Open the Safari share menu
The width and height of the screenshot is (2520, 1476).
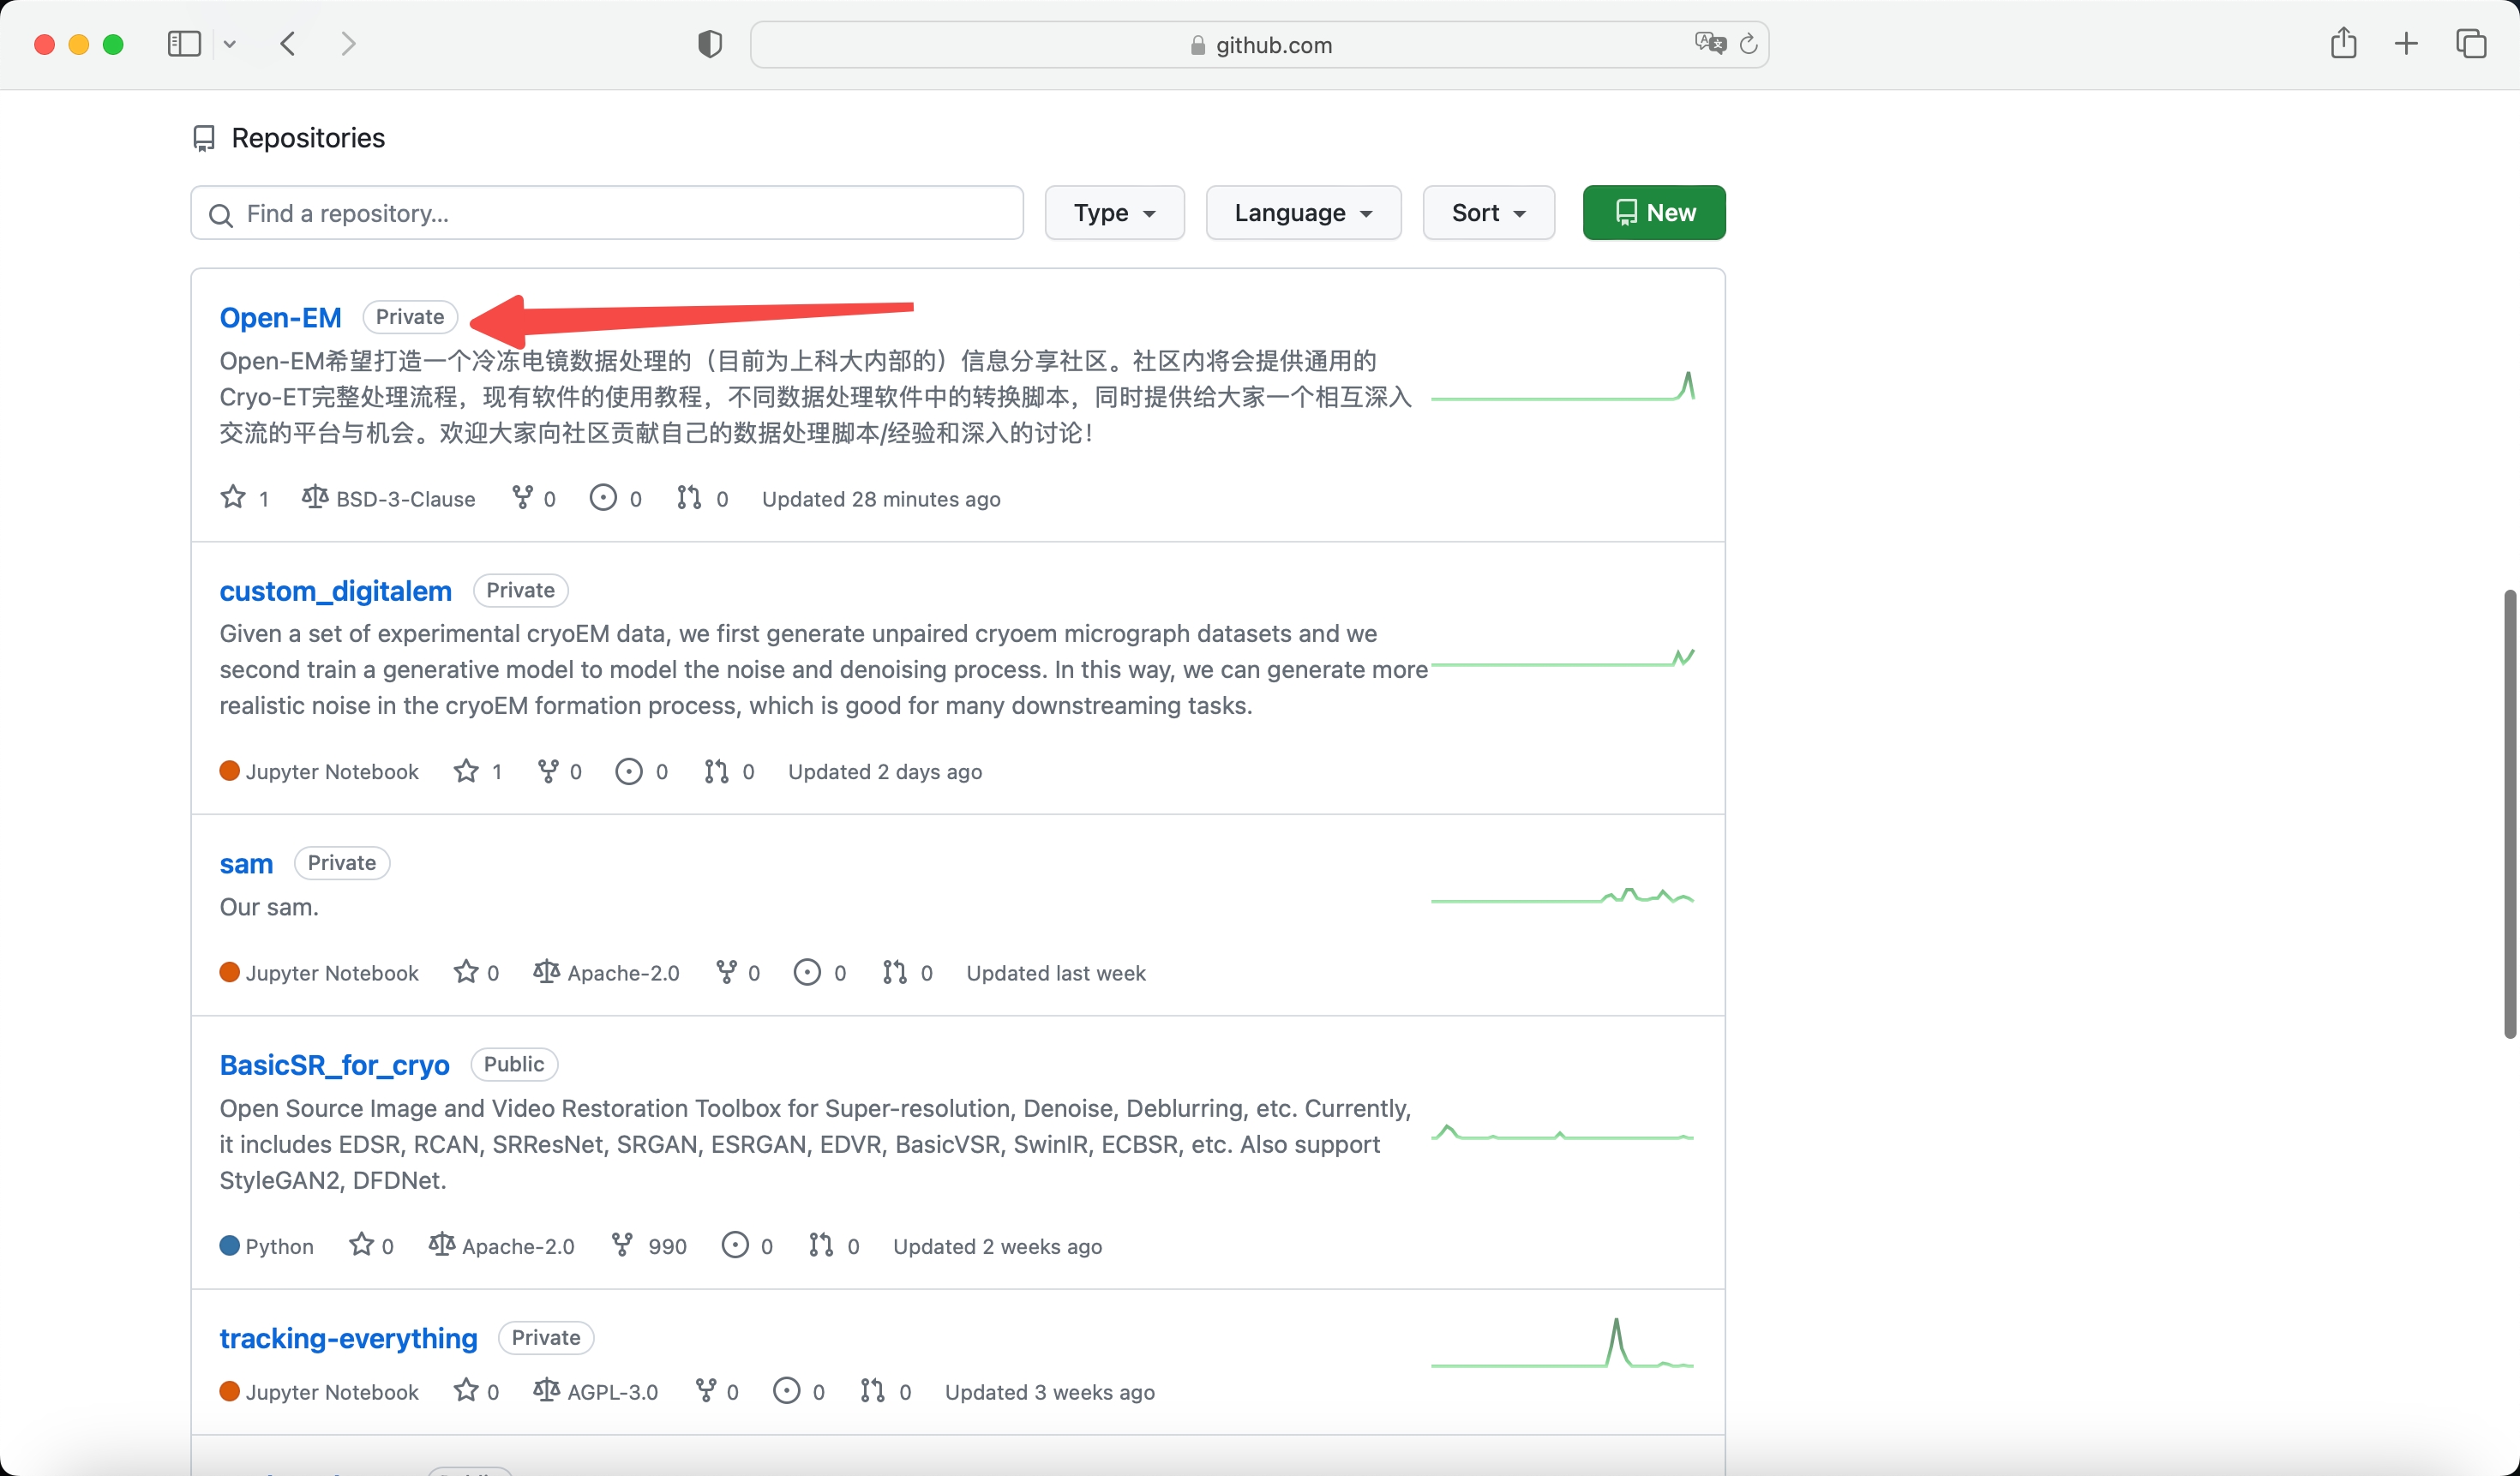pos(2343,43)
